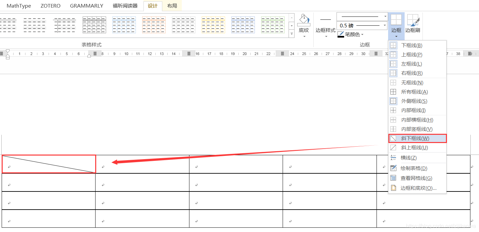Viewport: 479px width, 232px height.
Task: Click the table styles gallery down row arrow
Action: (x=292, y=25)
